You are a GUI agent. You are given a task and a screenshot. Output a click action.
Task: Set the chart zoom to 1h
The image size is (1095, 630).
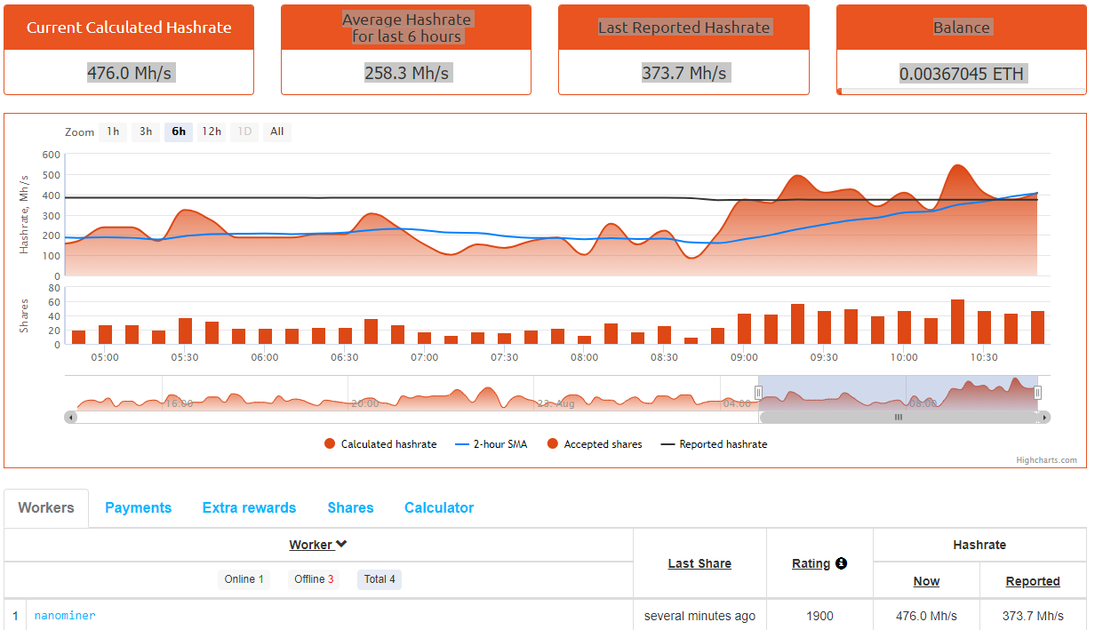113,132
